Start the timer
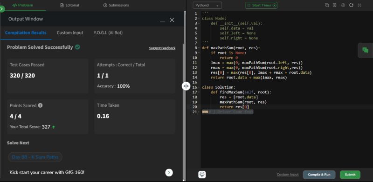The width and height of the screenshot is (373, 182). coord(262,5)
